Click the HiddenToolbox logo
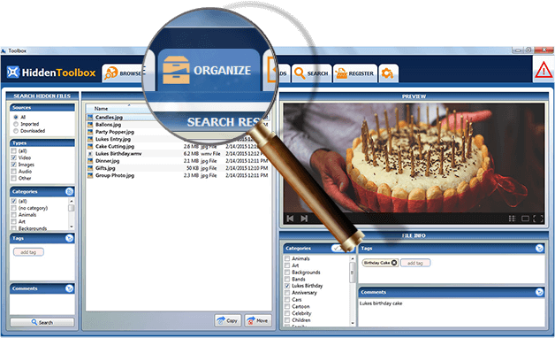This screenshot has width=555, height=338. pyautogui.click(x=51, y=73)
